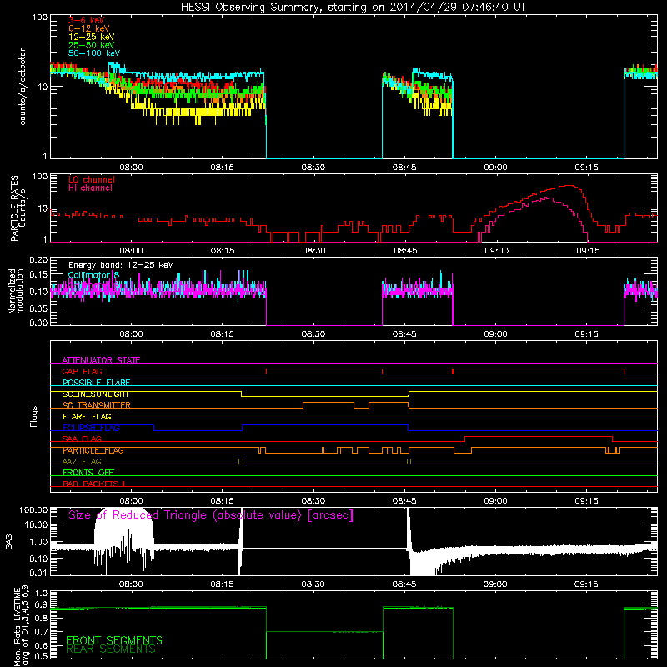Click the REAR SEGMENTS legend label
Screen dimensions: 667x667
[x=111, y=649]
